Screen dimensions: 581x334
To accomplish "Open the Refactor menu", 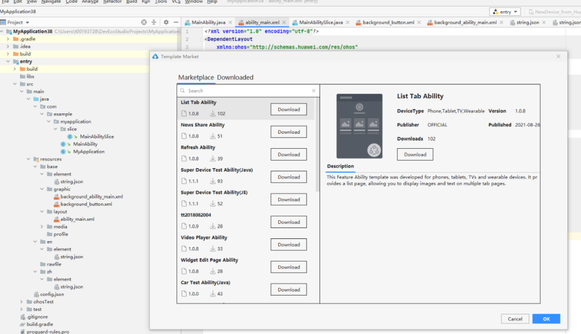I will point(112,2).
